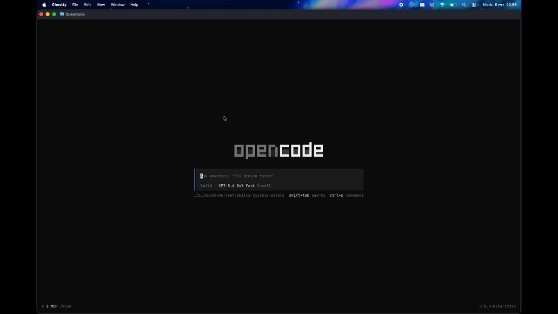The width and height of the screenshot is (558, 314).
Task: Click the screen recording stop icon in menu bar
Action: [401, 5]
